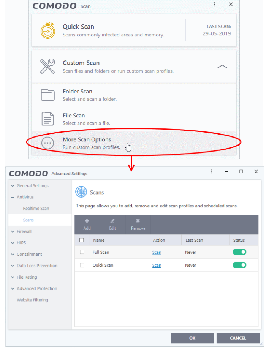Minimize the Advanced Settings window
The width and height of the screenshot is (266, 350).
point(226,171)
